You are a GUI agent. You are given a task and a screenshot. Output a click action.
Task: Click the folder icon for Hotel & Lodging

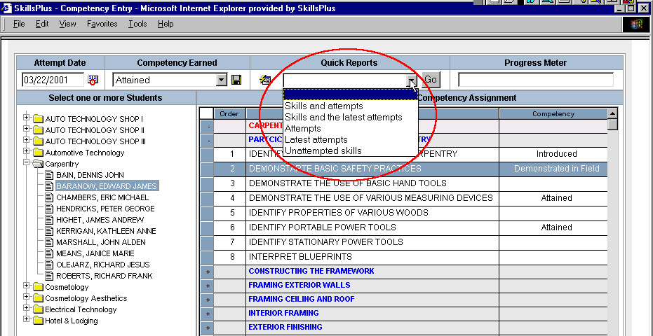pyautogui.click(x=39, y=321)
